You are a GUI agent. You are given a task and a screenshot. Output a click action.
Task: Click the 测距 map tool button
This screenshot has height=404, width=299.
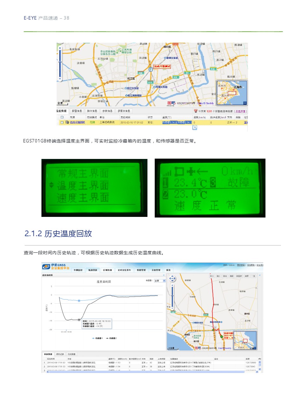[232, 276]
